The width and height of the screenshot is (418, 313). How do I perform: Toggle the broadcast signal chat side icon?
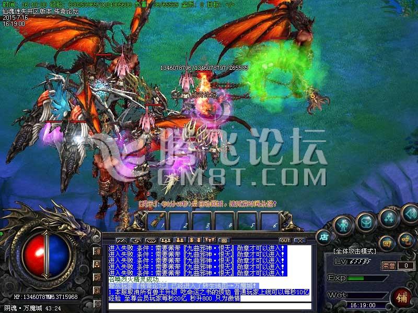click(97, 251)
